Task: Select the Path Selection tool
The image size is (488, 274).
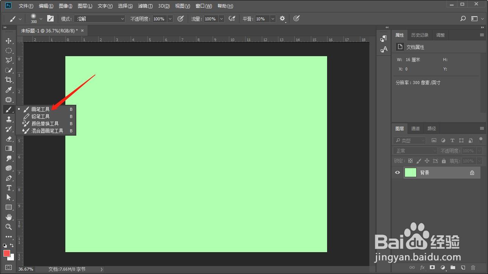Action: 8,197
